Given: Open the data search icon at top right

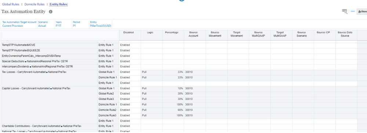Looking at the screenshot, I should coord(345,11).
